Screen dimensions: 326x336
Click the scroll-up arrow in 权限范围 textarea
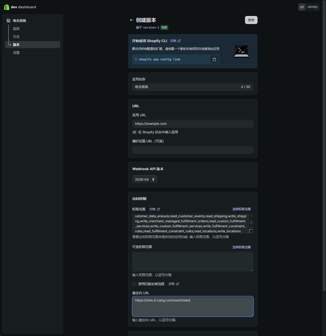coord(251,215)
